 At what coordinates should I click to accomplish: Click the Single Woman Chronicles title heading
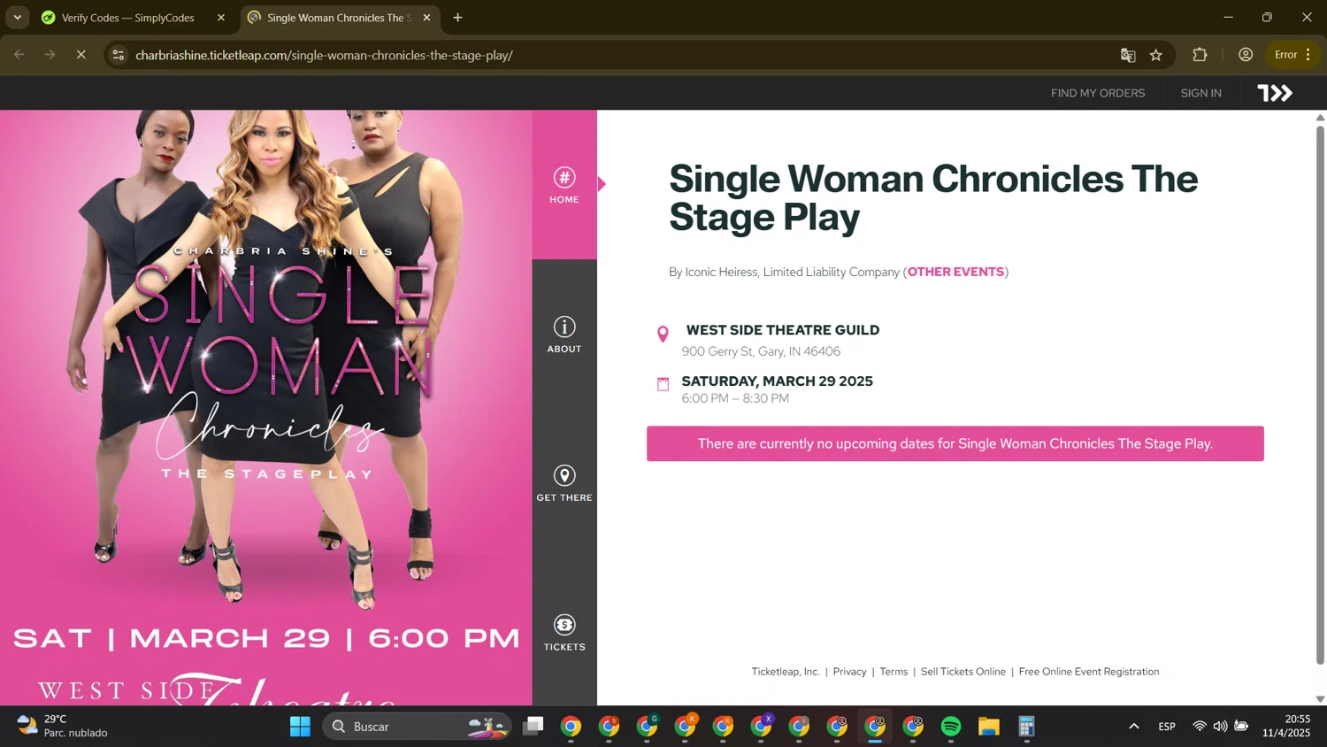pyautogui.click(x=933, y=197)
